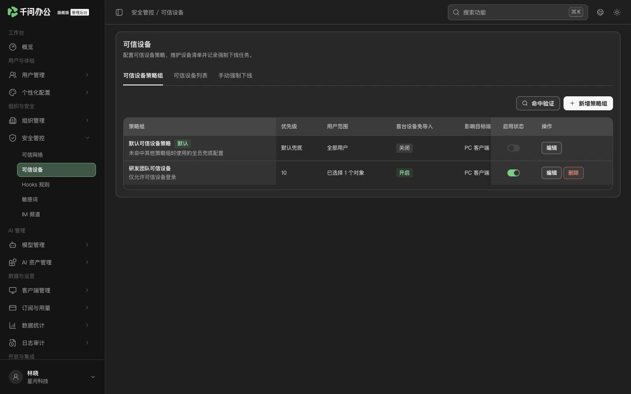Screen dimensions: 631x394
Task: Click the 数据统计 bar chart icon
Action: [x=13, y=325]
